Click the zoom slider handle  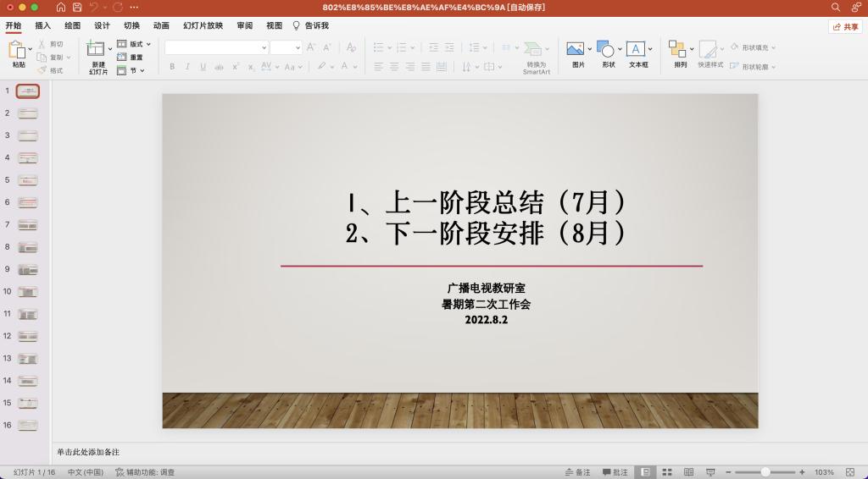765,472
